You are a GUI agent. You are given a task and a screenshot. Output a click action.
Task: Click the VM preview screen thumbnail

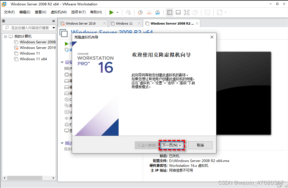click(243, 93)
